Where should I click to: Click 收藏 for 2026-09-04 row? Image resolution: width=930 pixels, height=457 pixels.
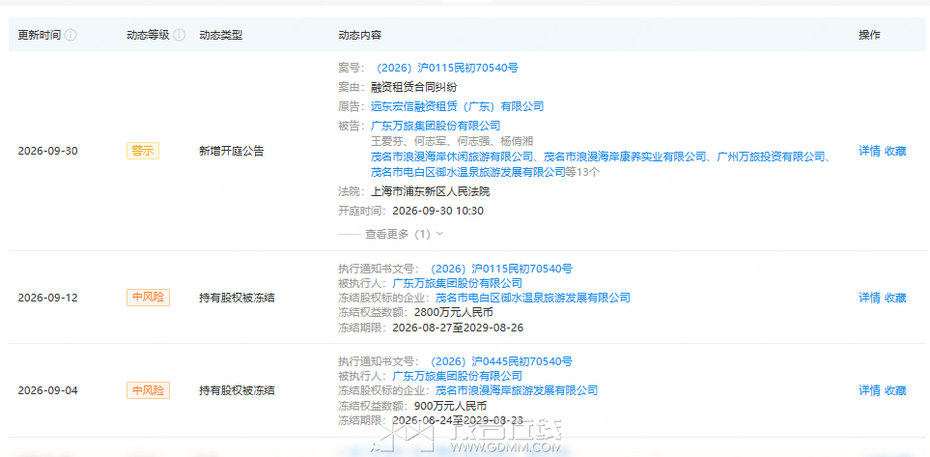click(x=895, y=390)
